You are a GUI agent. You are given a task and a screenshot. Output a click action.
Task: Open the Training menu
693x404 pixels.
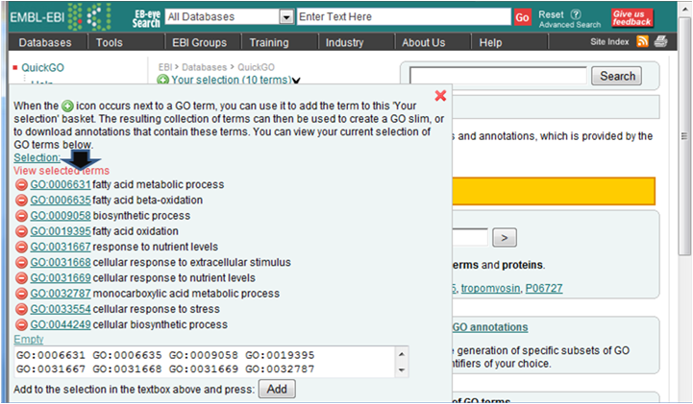tap(269, 42)
